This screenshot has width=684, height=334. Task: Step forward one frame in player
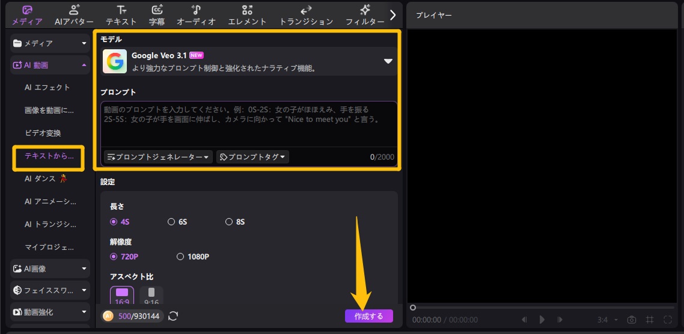click(560, 320)
